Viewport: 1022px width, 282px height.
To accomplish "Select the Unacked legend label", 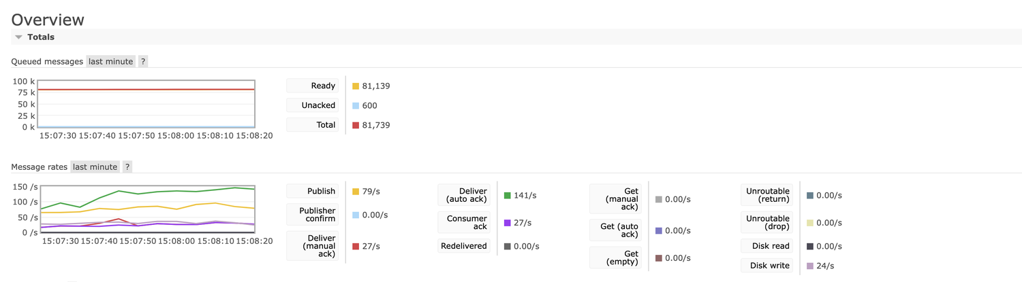I will (313, 105).
